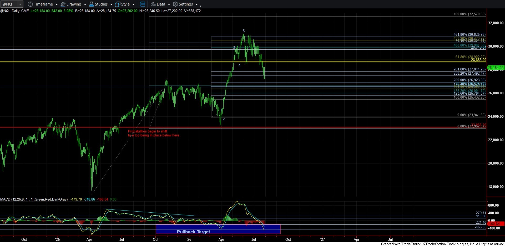Click the -466.85 MACD level label
This screenshot has height=246, width=505.
click(481, 227)
